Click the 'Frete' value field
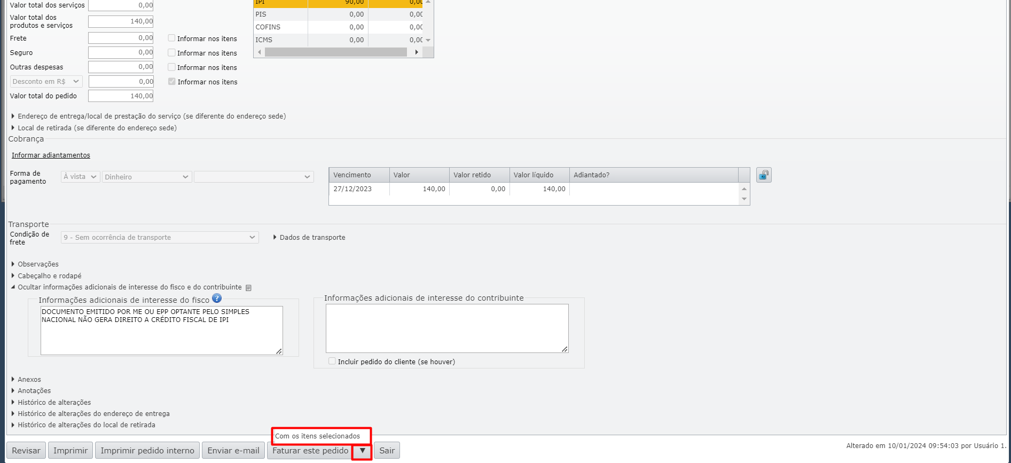The height and width of the screenshot is (463, 1011). tap(121, 38)
